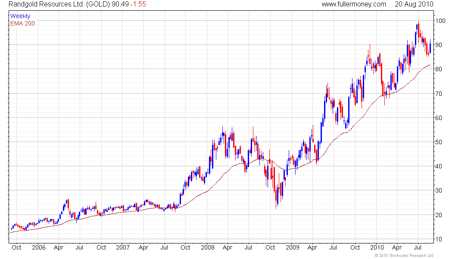
Task: Open the www.fullermoney.com link text
Action: [354, 4]
